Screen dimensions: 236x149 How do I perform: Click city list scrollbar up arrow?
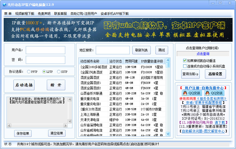168,60
